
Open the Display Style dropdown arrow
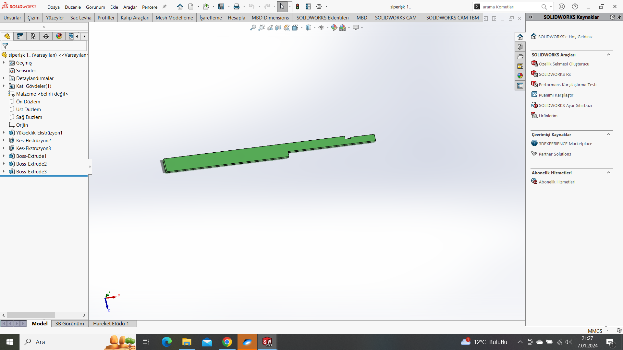tap(314, 28)
